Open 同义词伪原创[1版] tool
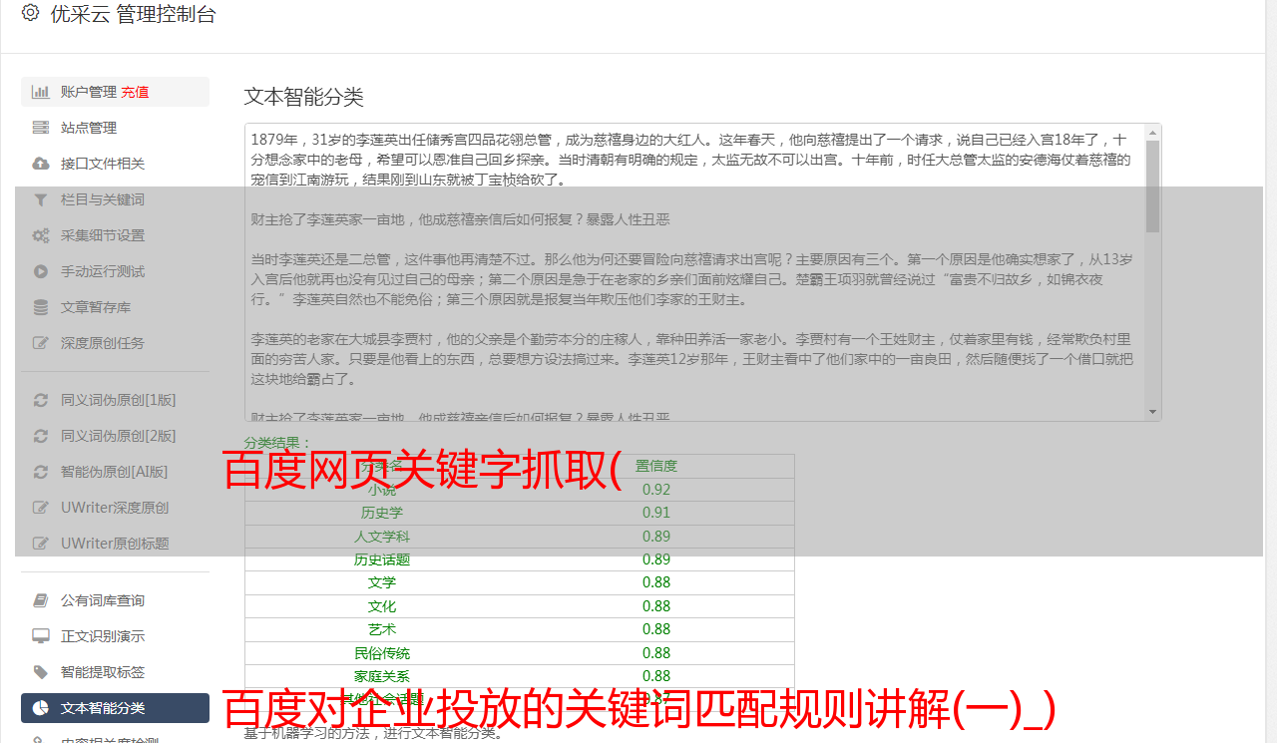 click(115, 400)
